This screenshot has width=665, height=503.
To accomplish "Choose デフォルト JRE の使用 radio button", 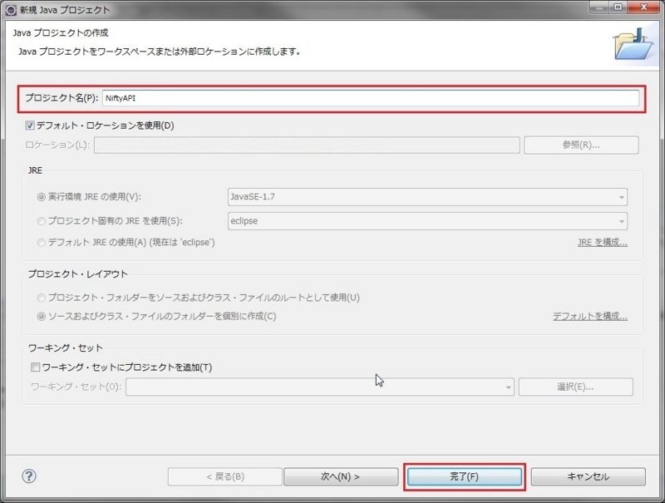I will point(42,243).
